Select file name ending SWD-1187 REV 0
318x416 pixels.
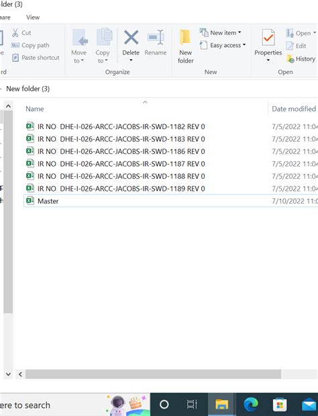(x=121, y=164)
